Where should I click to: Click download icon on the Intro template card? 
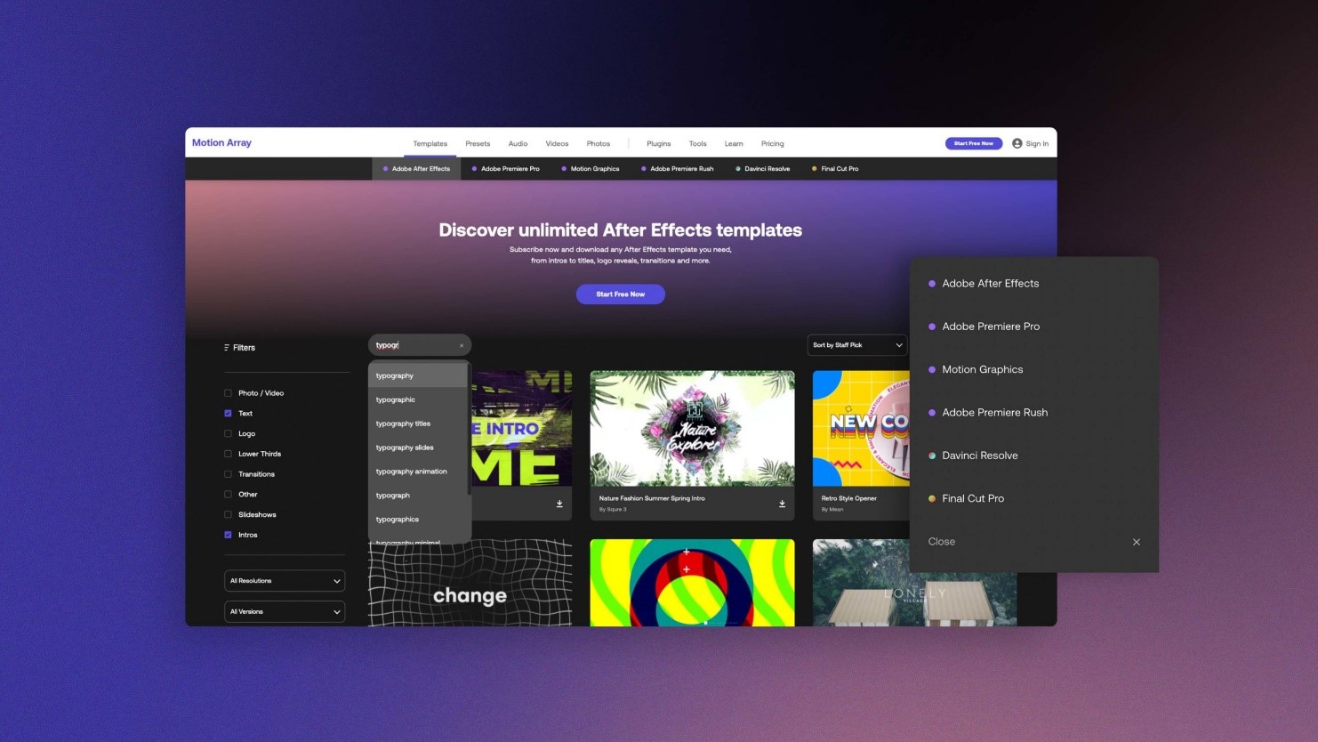(x=559, y=504)
